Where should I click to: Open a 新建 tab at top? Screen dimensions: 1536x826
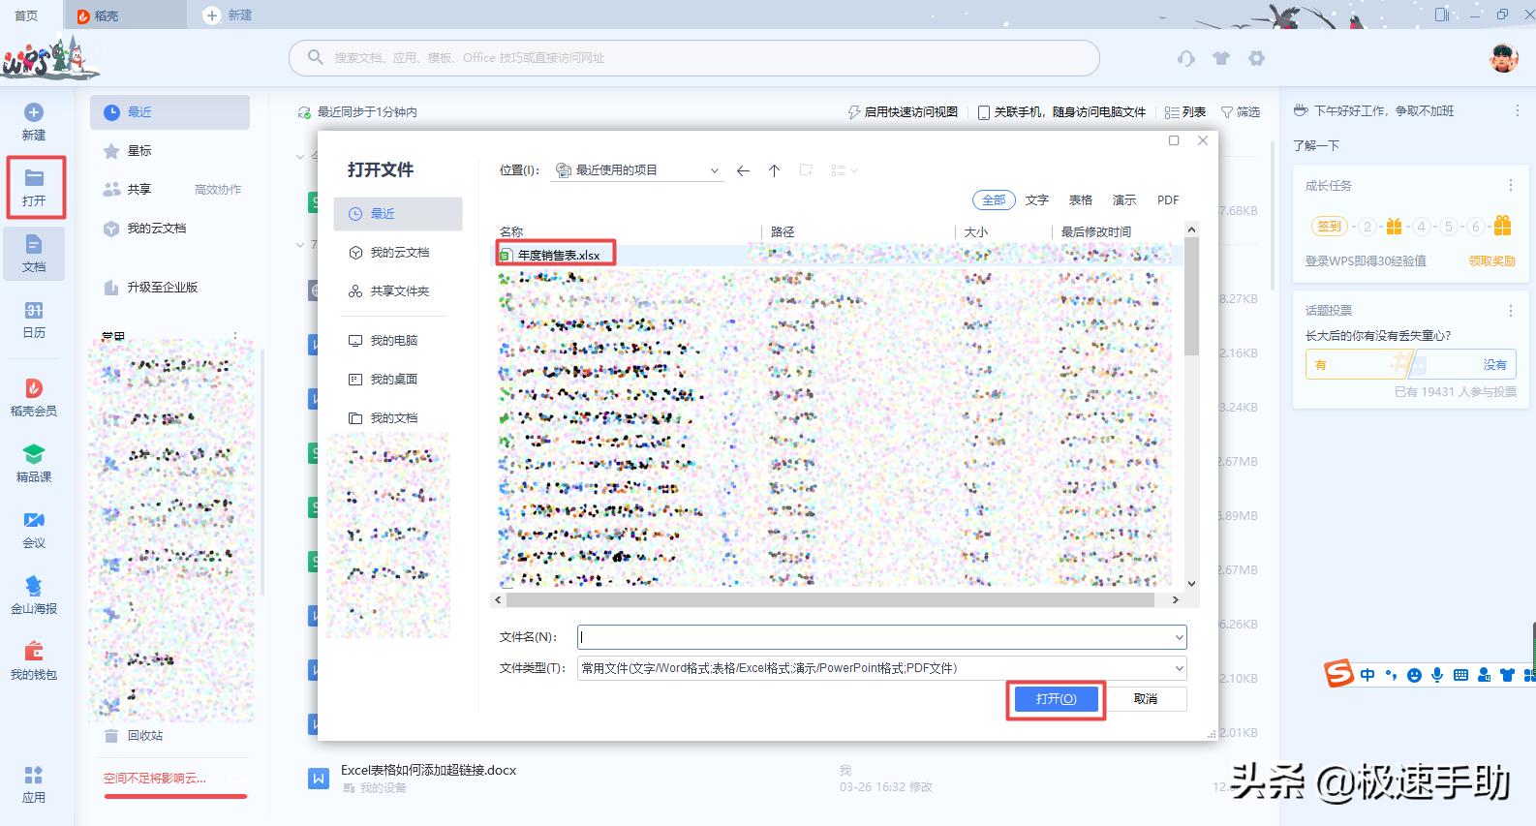pyautogui.click(x=229, y=15)
